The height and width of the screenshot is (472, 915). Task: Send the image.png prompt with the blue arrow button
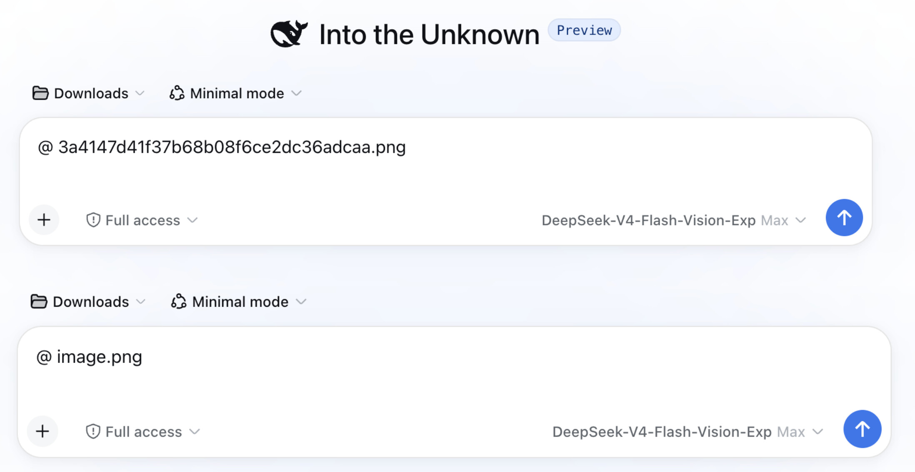tap(862, 429)
